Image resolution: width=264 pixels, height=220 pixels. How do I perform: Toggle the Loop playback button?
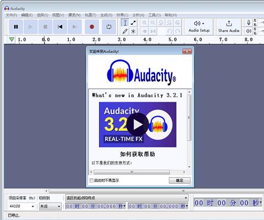click(x=109, y=27)
